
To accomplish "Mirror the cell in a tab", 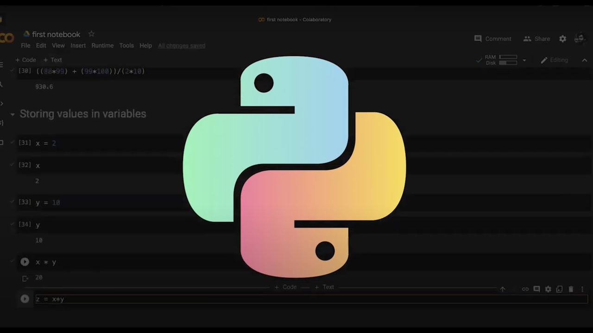I will [559, 289].
